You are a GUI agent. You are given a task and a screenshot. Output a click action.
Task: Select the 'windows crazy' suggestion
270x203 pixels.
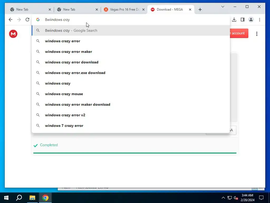[x=131, y=83]
